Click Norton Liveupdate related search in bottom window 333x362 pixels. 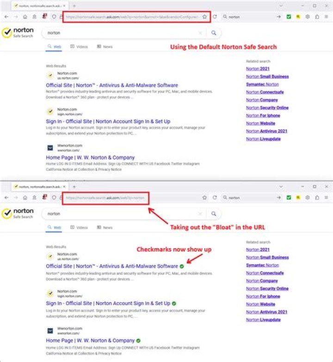263,320
